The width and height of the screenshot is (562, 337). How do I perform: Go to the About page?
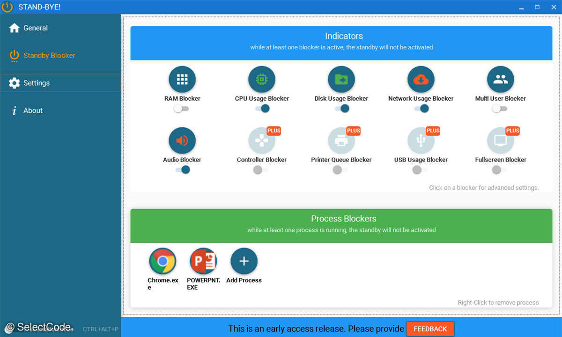(x=60, y=110)
